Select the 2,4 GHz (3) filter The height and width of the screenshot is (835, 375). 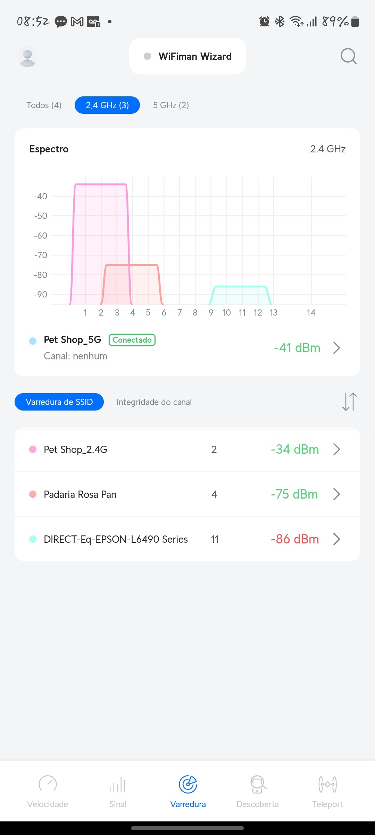pos(107,105)
